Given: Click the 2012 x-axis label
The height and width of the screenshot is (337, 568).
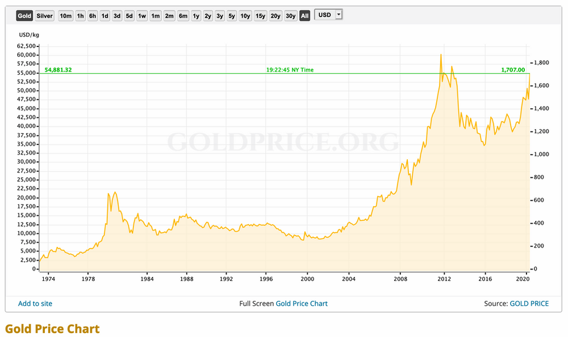Looking at the screenshot, I should tap(444, 279).
